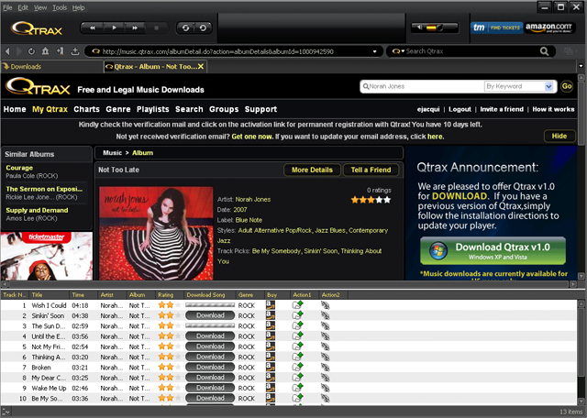Screen dimensions: 587x418
Task: Click Get one now verification link
Action: 251,137
